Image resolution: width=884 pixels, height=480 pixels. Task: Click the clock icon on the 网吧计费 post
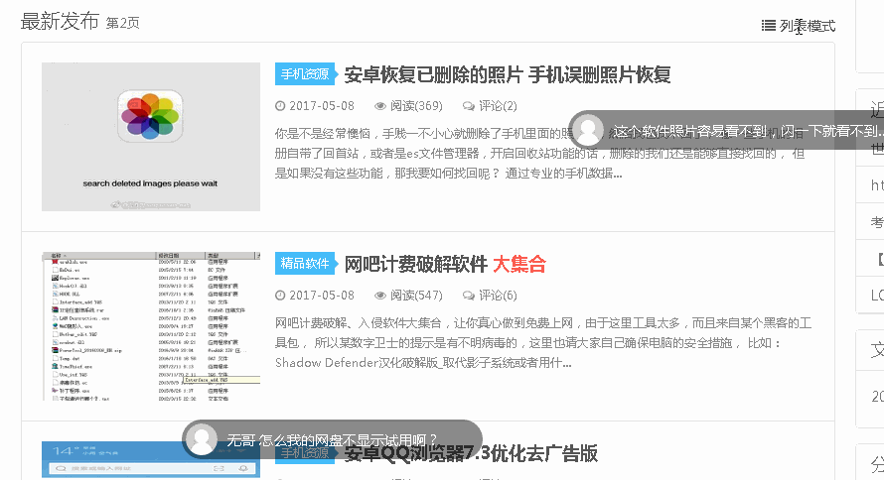click(x=280, y=296)
